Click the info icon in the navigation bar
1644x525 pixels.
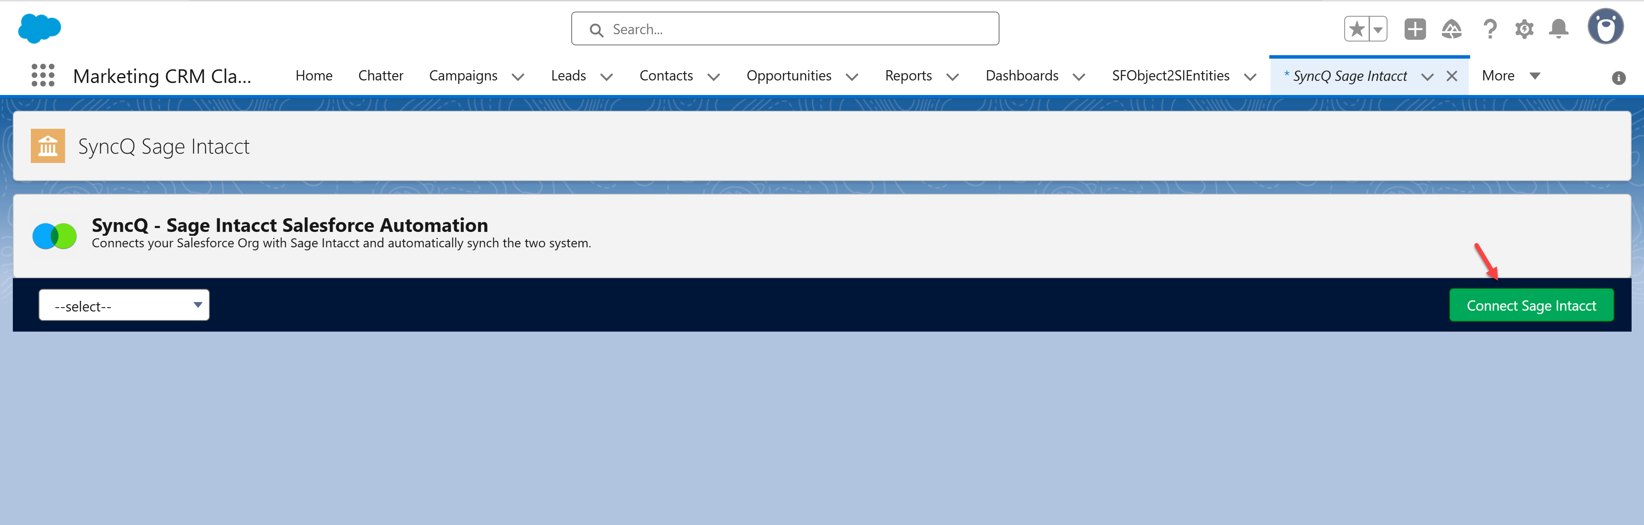[1618, 78]
